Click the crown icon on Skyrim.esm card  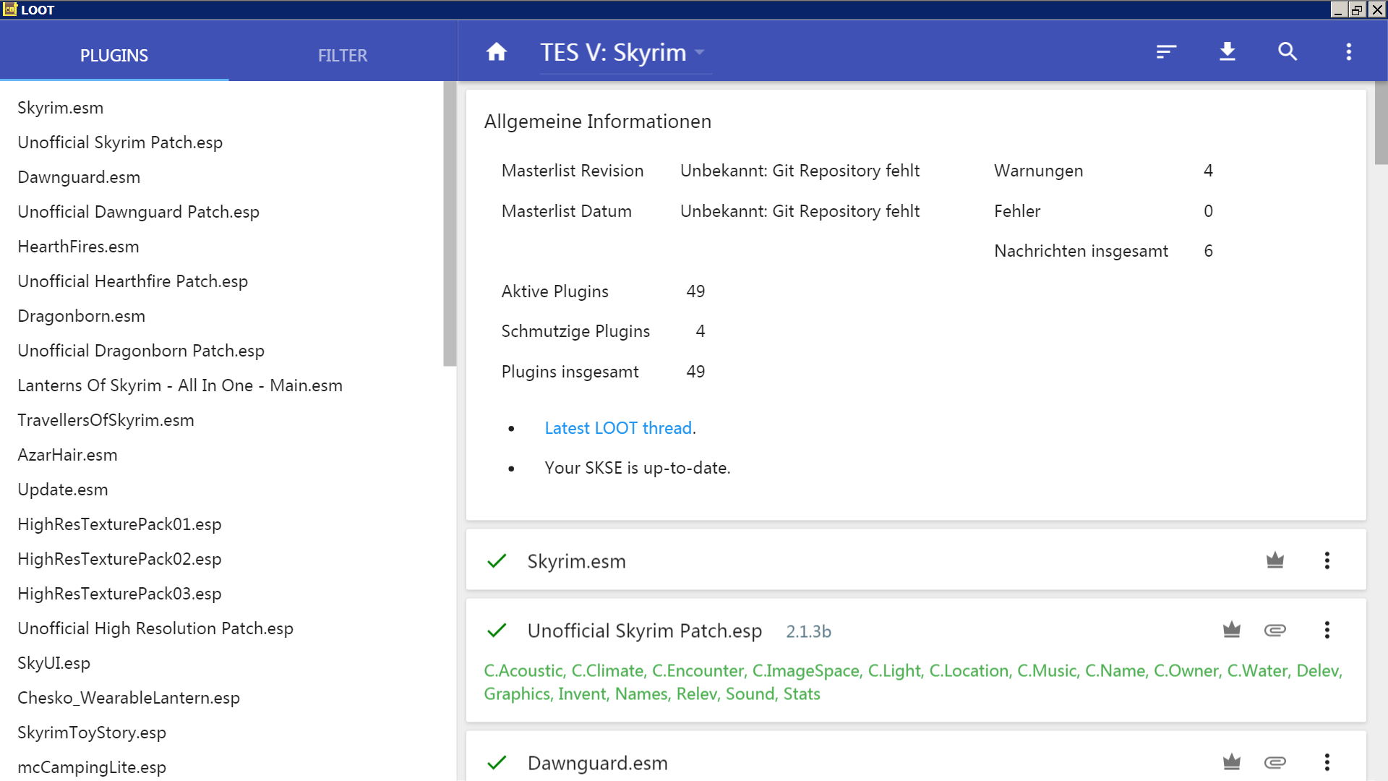pyautogui.click(x=1275, y=560)
